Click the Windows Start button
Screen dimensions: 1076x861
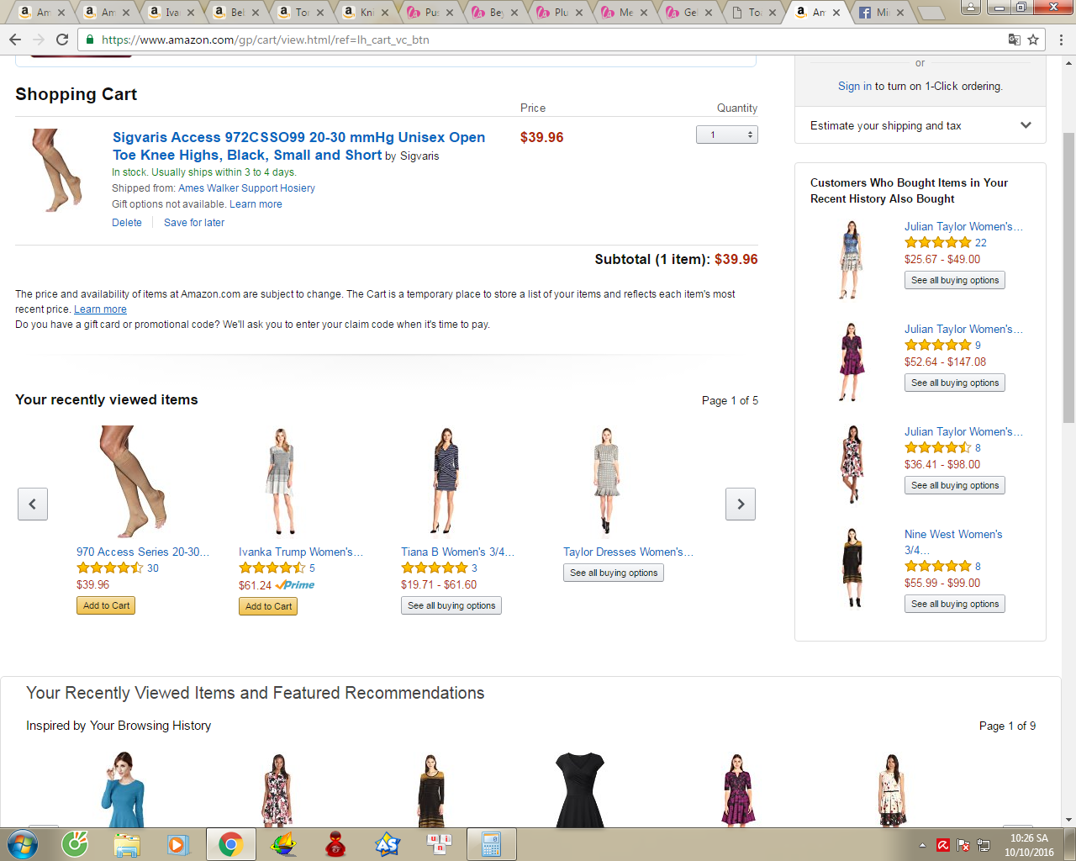(23, 844)
